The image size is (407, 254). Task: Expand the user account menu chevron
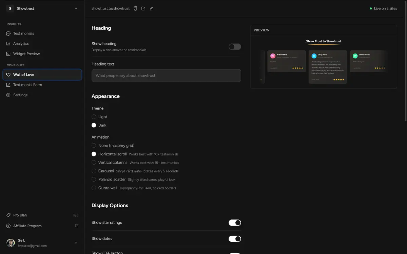coord(76,243)
